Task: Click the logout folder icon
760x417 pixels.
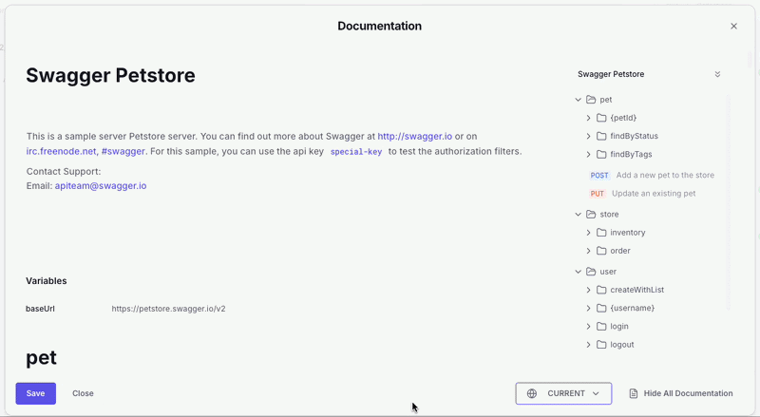Action: pyautogui.click(x=601, y=345)
